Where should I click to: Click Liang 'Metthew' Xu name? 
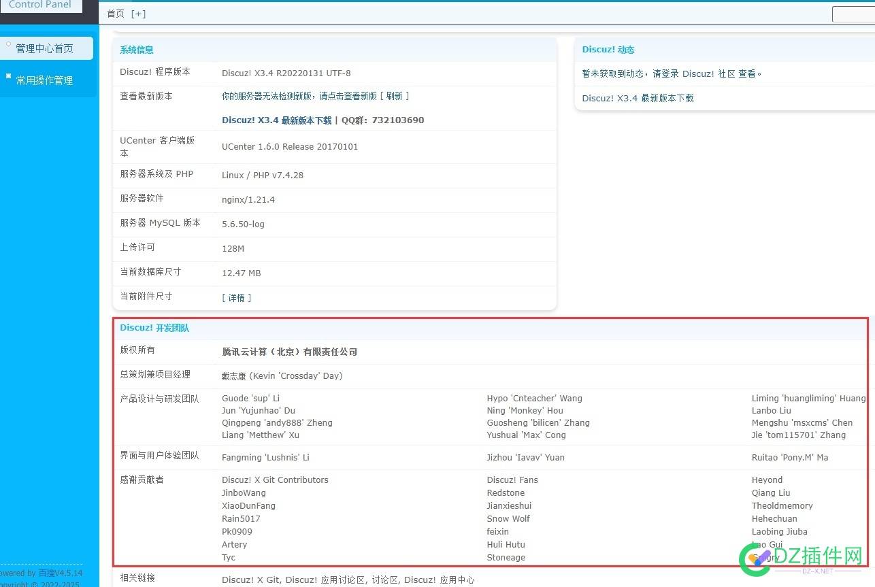tap(261, 435)
